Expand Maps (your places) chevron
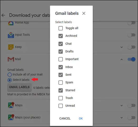This screenshot has width=138, height=127. pyautogui.click(x=122, y=118)
